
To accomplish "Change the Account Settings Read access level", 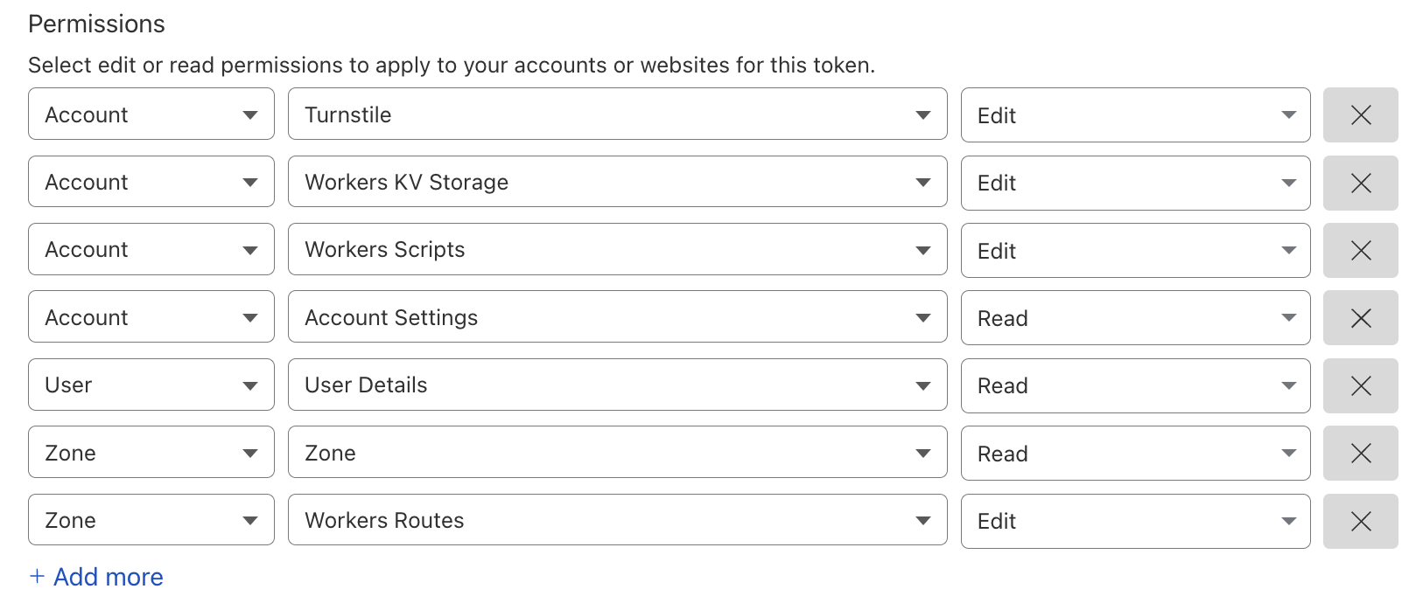I will pyautogui.click(x=1135, y=318).
